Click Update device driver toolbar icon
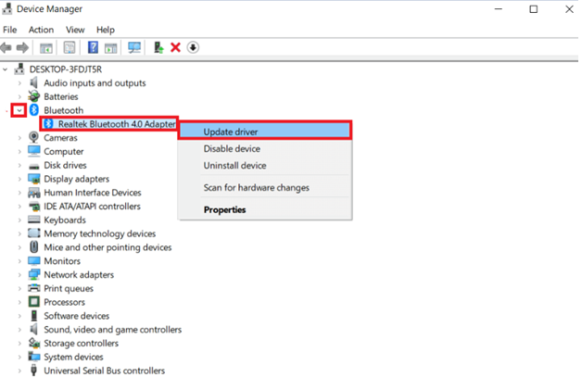The height and width of the screenshot is (390, 582). tap(158, 47)
